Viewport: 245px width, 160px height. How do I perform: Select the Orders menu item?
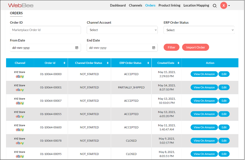click(x=150, y=5)
